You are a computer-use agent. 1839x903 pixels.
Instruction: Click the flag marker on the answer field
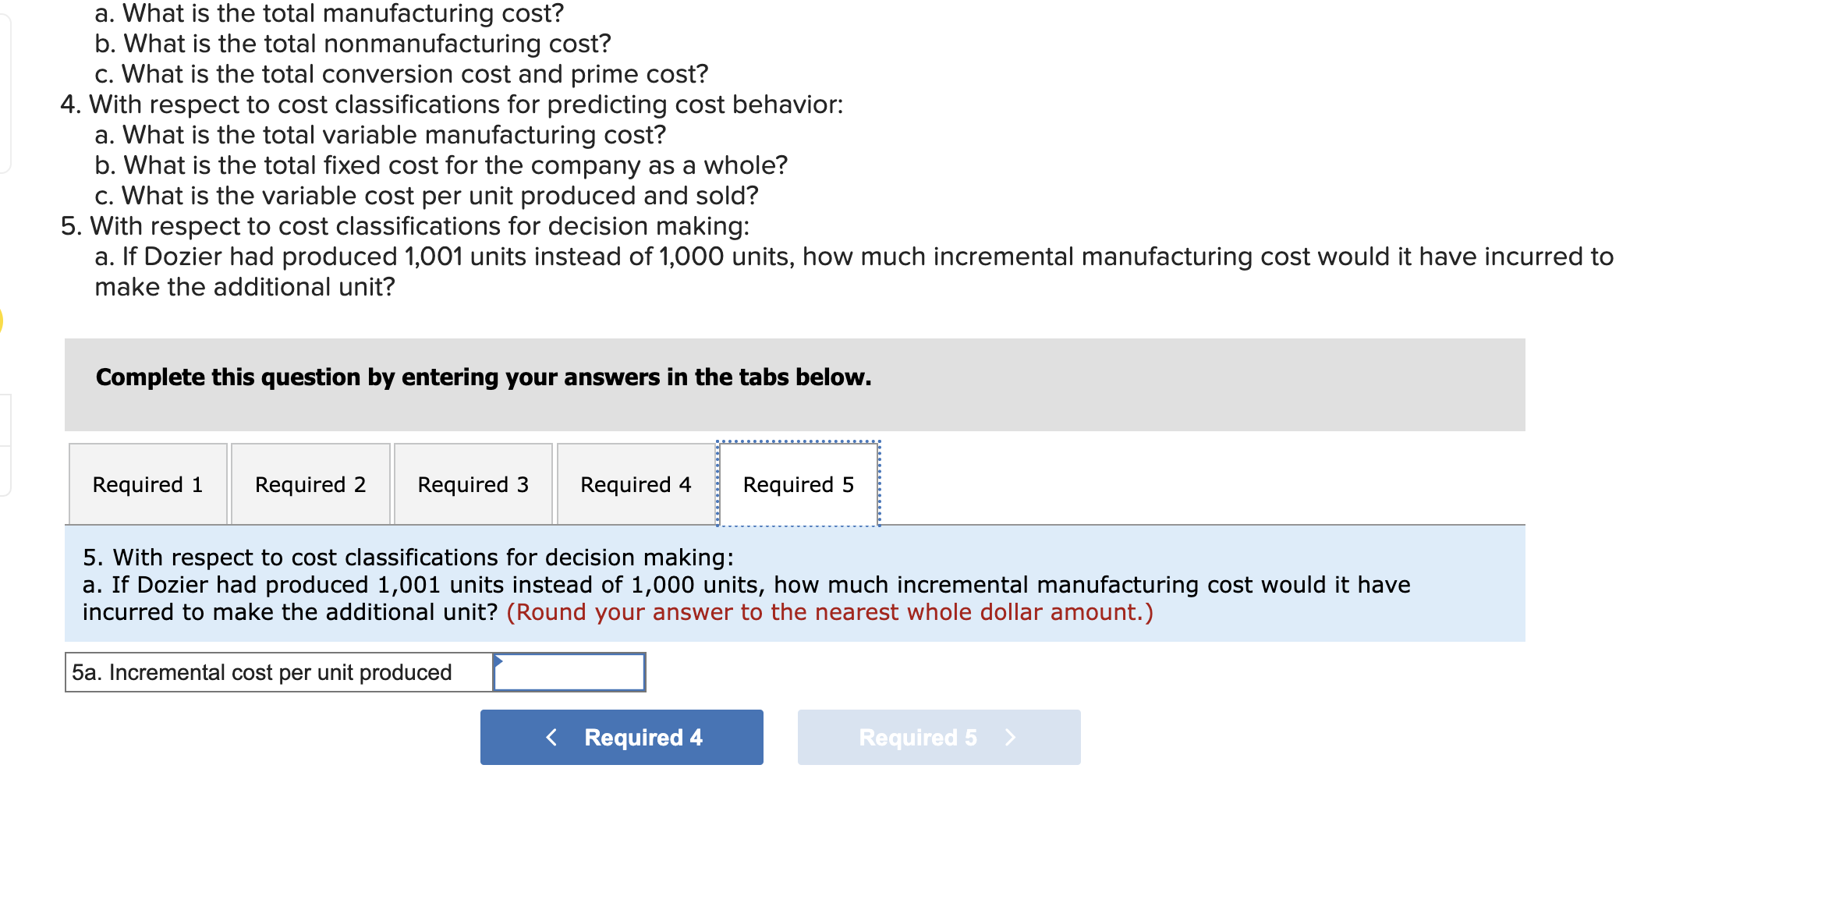tap(499, 660)
